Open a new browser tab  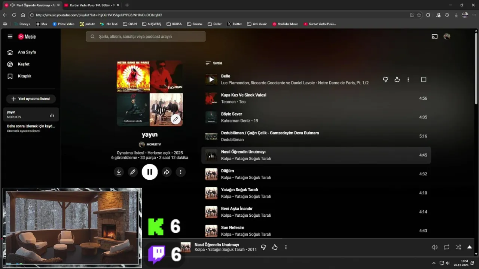127,5
